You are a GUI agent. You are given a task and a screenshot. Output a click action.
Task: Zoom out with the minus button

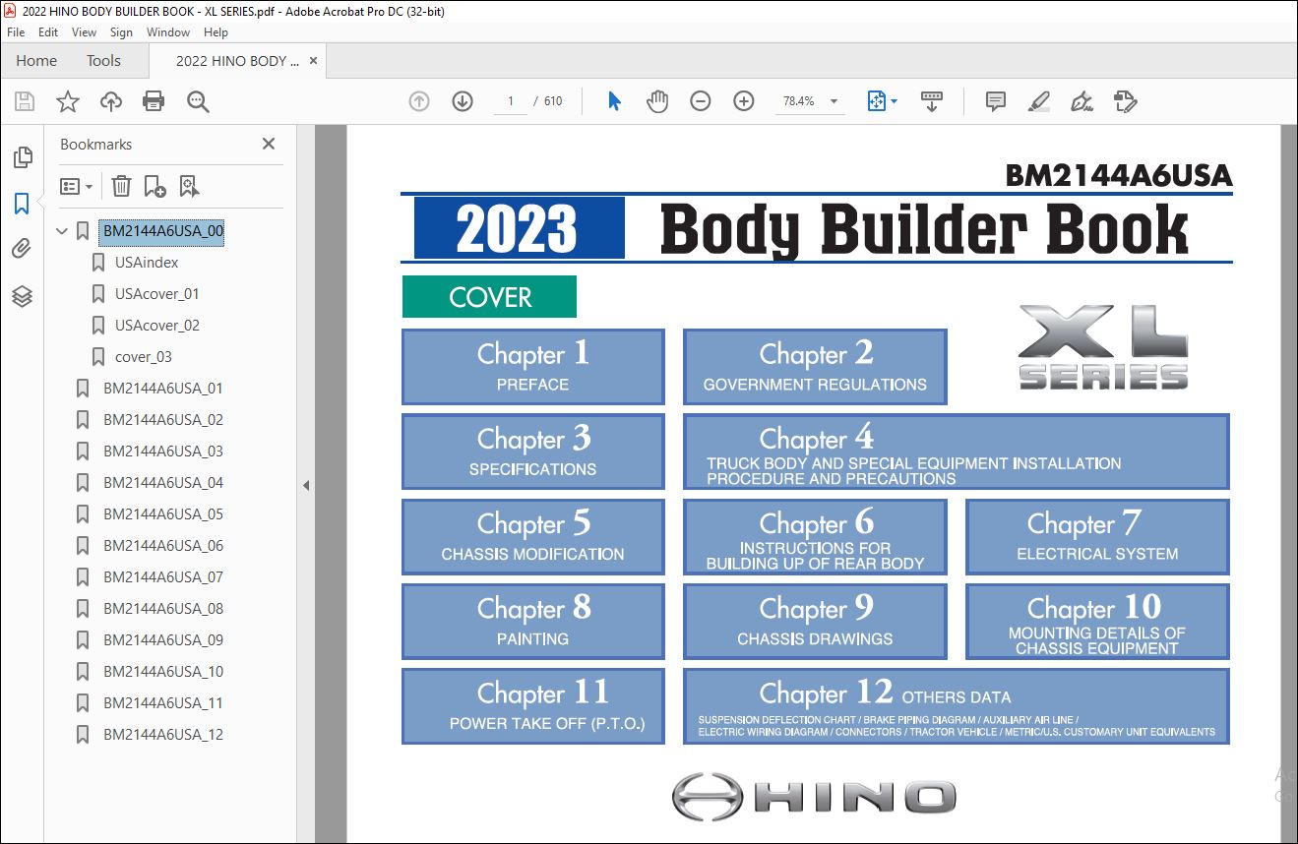(701, 100)
